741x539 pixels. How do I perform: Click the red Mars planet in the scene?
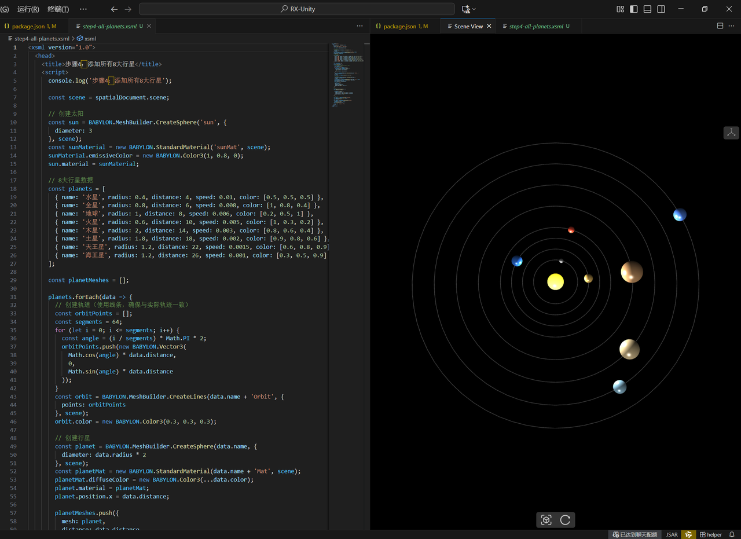pos(571,230)
